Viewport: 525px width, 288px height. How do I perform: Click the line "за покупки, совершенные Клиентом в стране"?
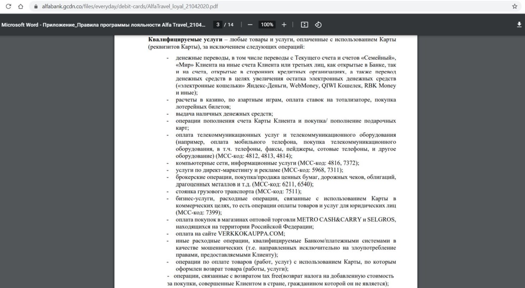tap(278, 283)
